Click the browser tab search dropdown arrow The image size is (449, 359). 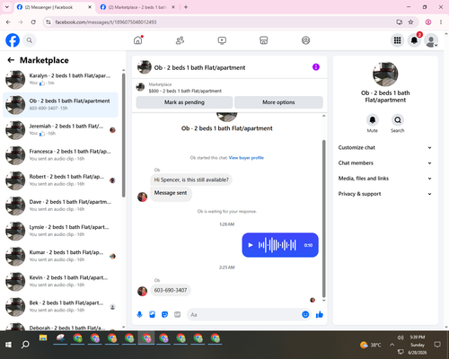coord(7,7)
